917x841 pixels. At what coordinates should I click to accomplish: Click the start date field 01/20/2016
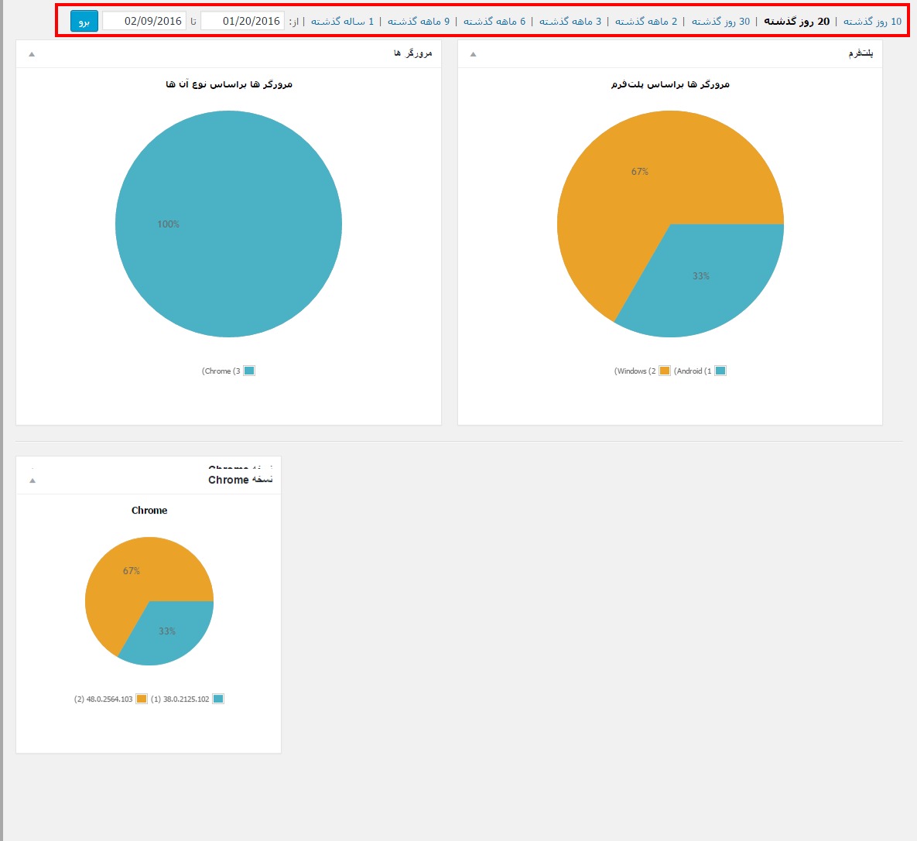click(x=242, y=21)
